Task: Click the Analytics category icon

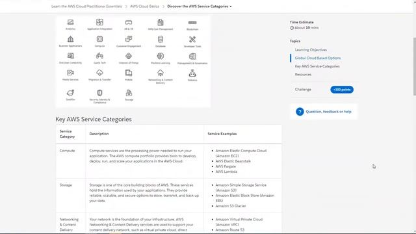Action: pos(70,22)
